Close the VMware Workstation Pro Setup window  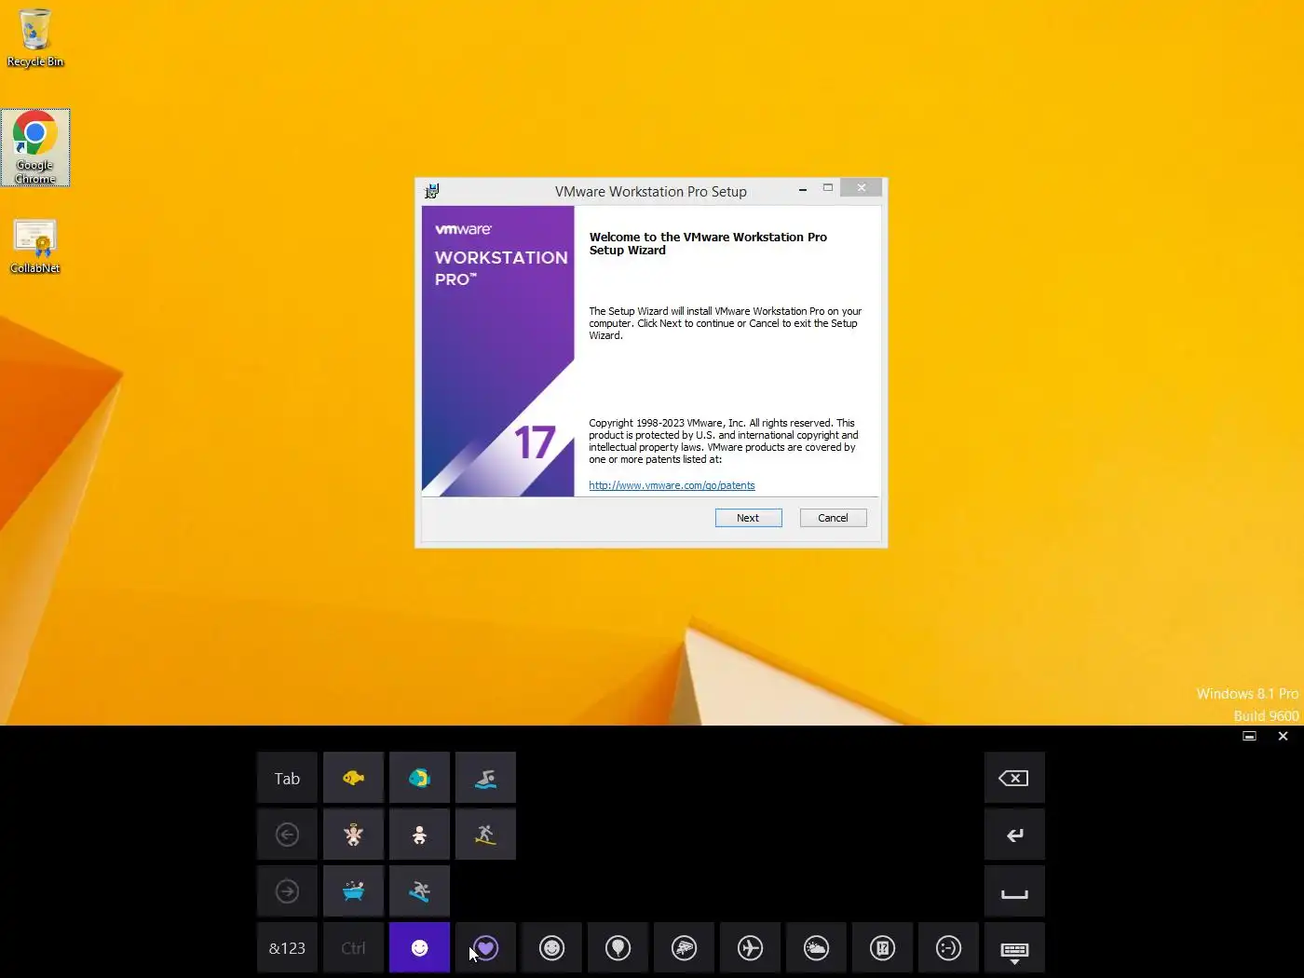(862, 188)
